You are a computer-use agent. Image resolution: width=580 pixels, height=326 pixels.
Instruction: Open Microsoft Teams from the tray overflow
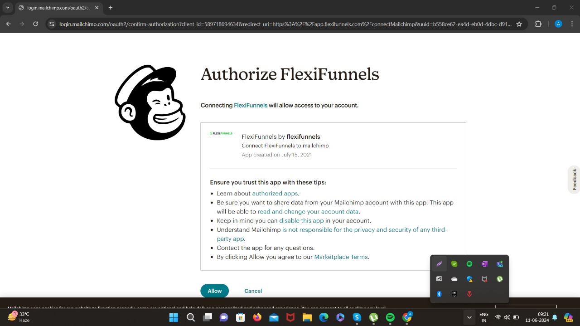500,264
